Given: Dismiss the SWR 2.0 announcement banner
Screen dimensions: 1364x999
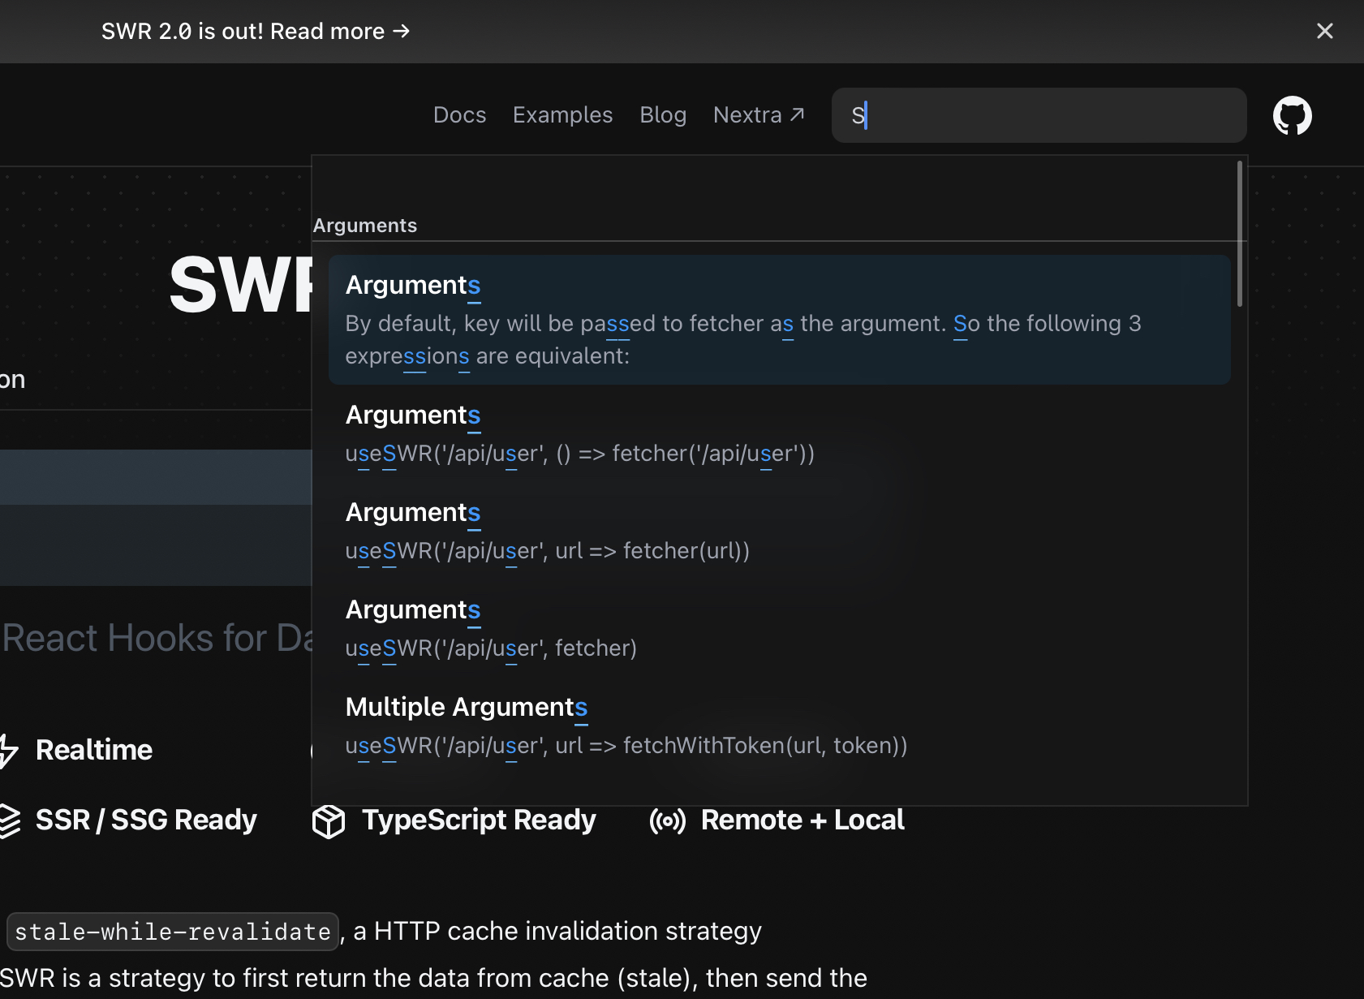Looking at the screenshot, I should pos(1325,31).
